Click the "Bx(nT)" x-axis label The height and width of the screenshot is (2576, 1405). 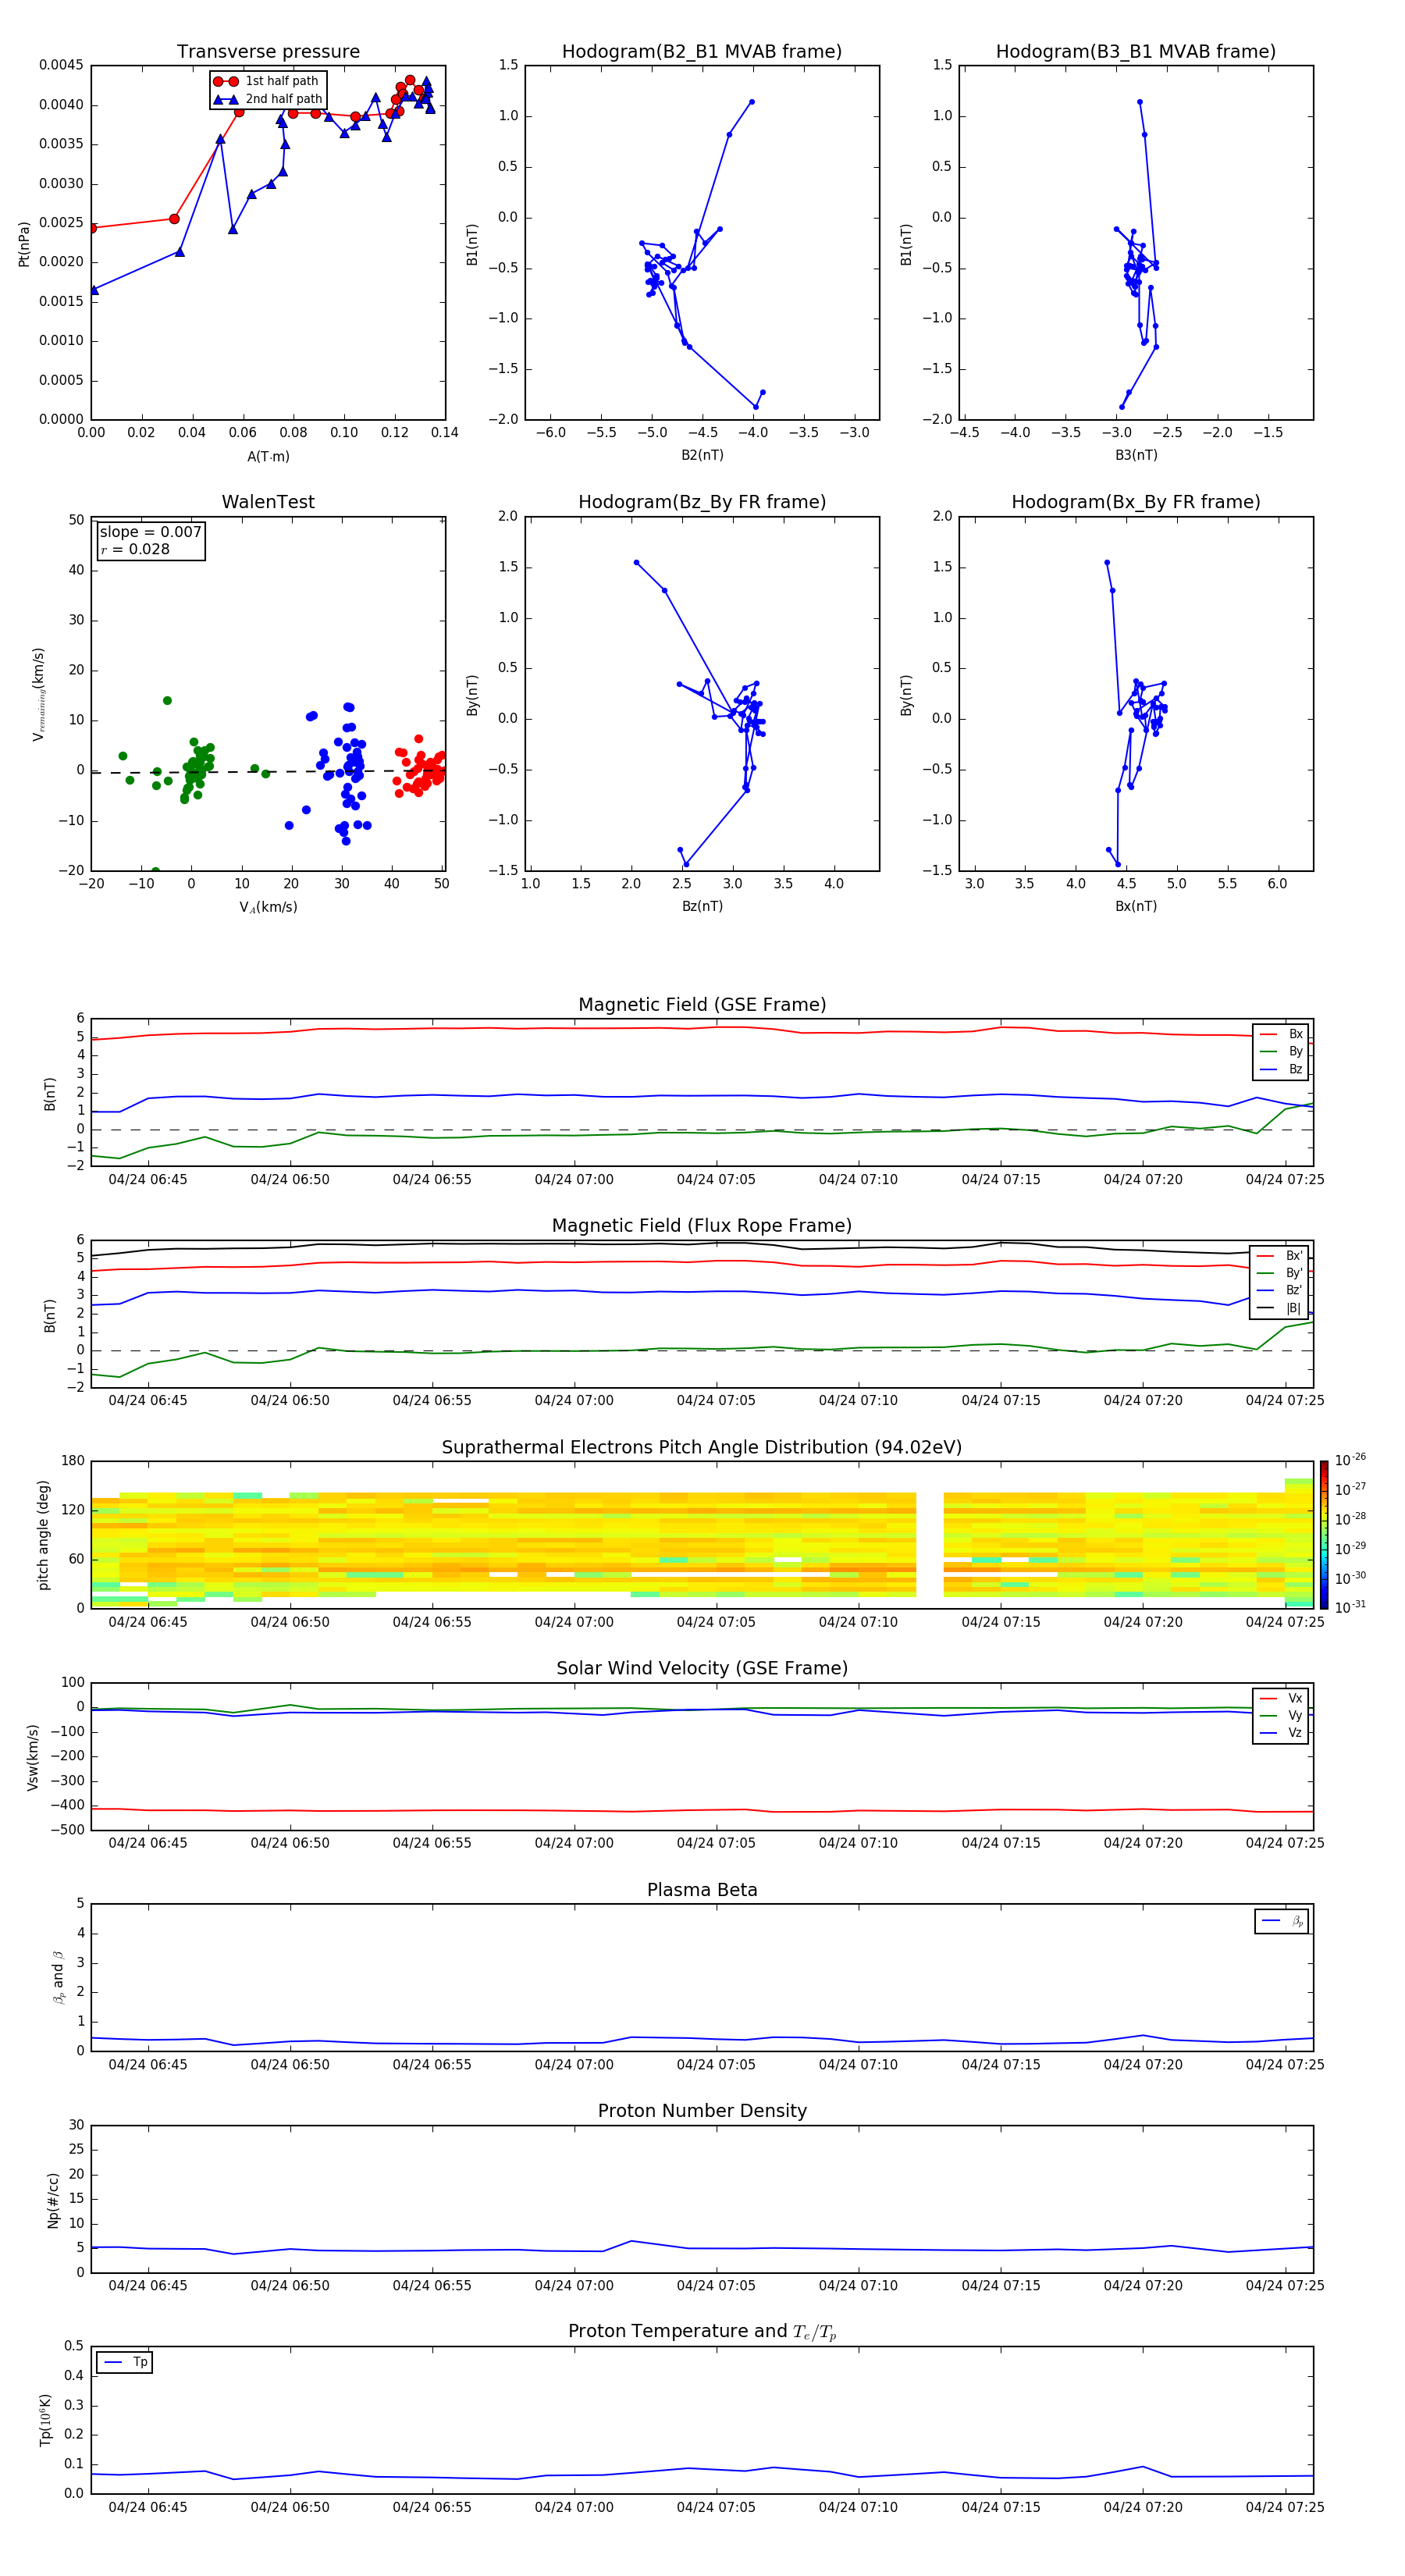click(1136, 906)
